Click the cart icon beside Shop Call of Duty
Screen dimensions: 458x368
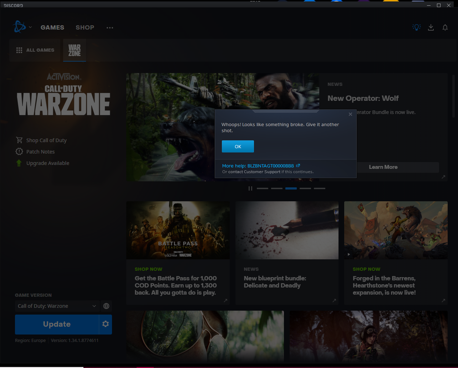[19, 140]
